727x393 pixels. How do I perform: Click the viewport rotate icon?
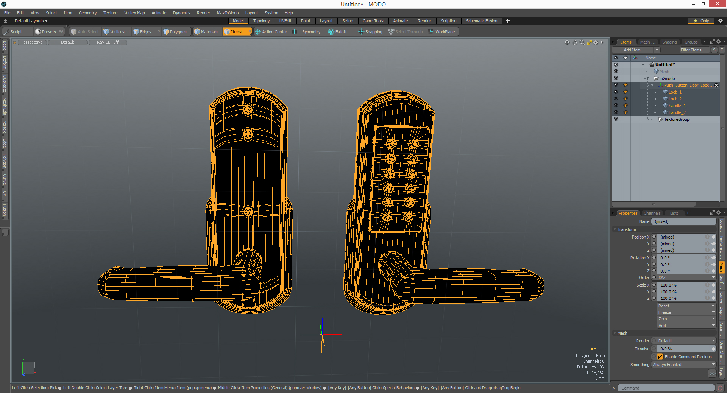point(574,42)
